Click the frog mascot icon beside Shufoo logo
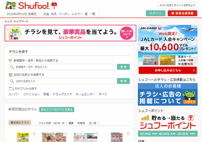Viewport: 202px width, 142px height. 11,5
